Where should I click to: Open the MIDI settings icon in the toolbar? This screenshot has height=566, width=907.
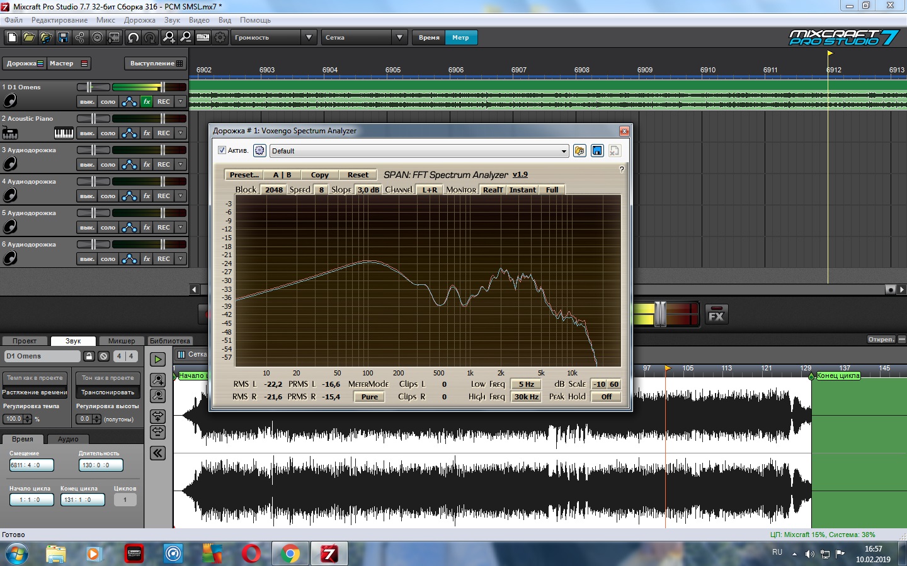coord(203,38)
